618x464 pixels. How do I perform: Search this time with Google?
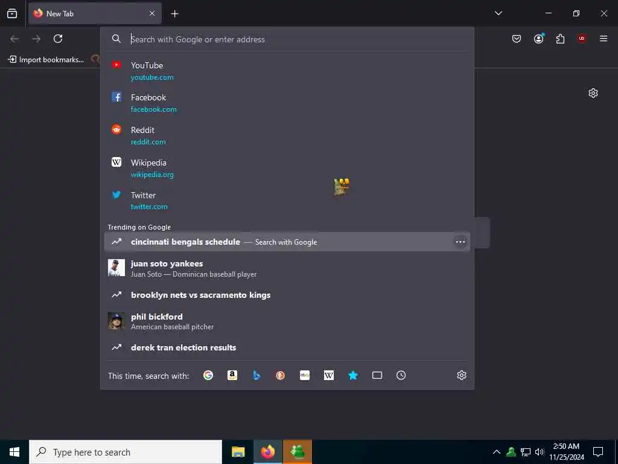[208, 375]
